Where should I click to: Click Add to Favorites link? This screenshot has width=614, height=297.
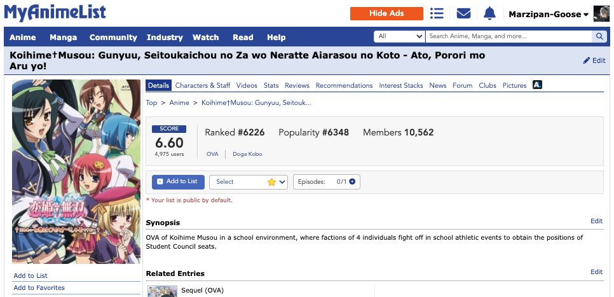(x=39, y=288)
